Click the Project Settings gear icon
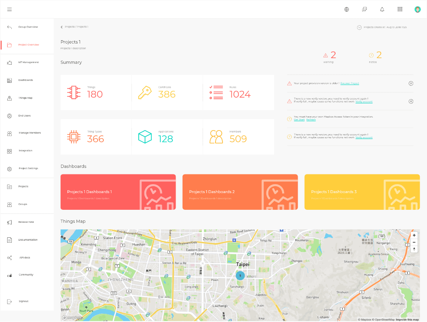The image size is (427, 322). [x=9, y=169]
